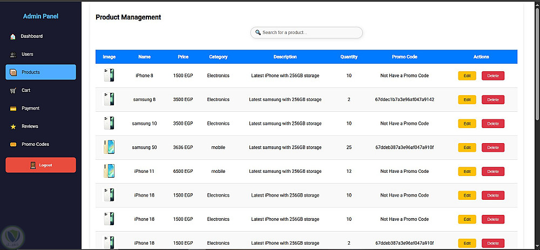Viewport: 540px width, 250px height.
Task: Go to the Reviews section
Action: coord(30,126)
